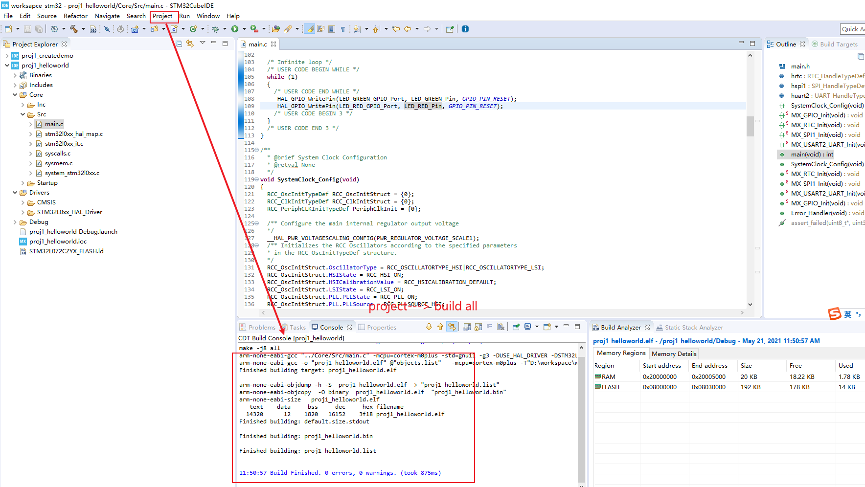865x487 pixels.
Task: Switch to the Static Stack Analyzer tab
Action: pyautogui.click(x=689, y=327)
